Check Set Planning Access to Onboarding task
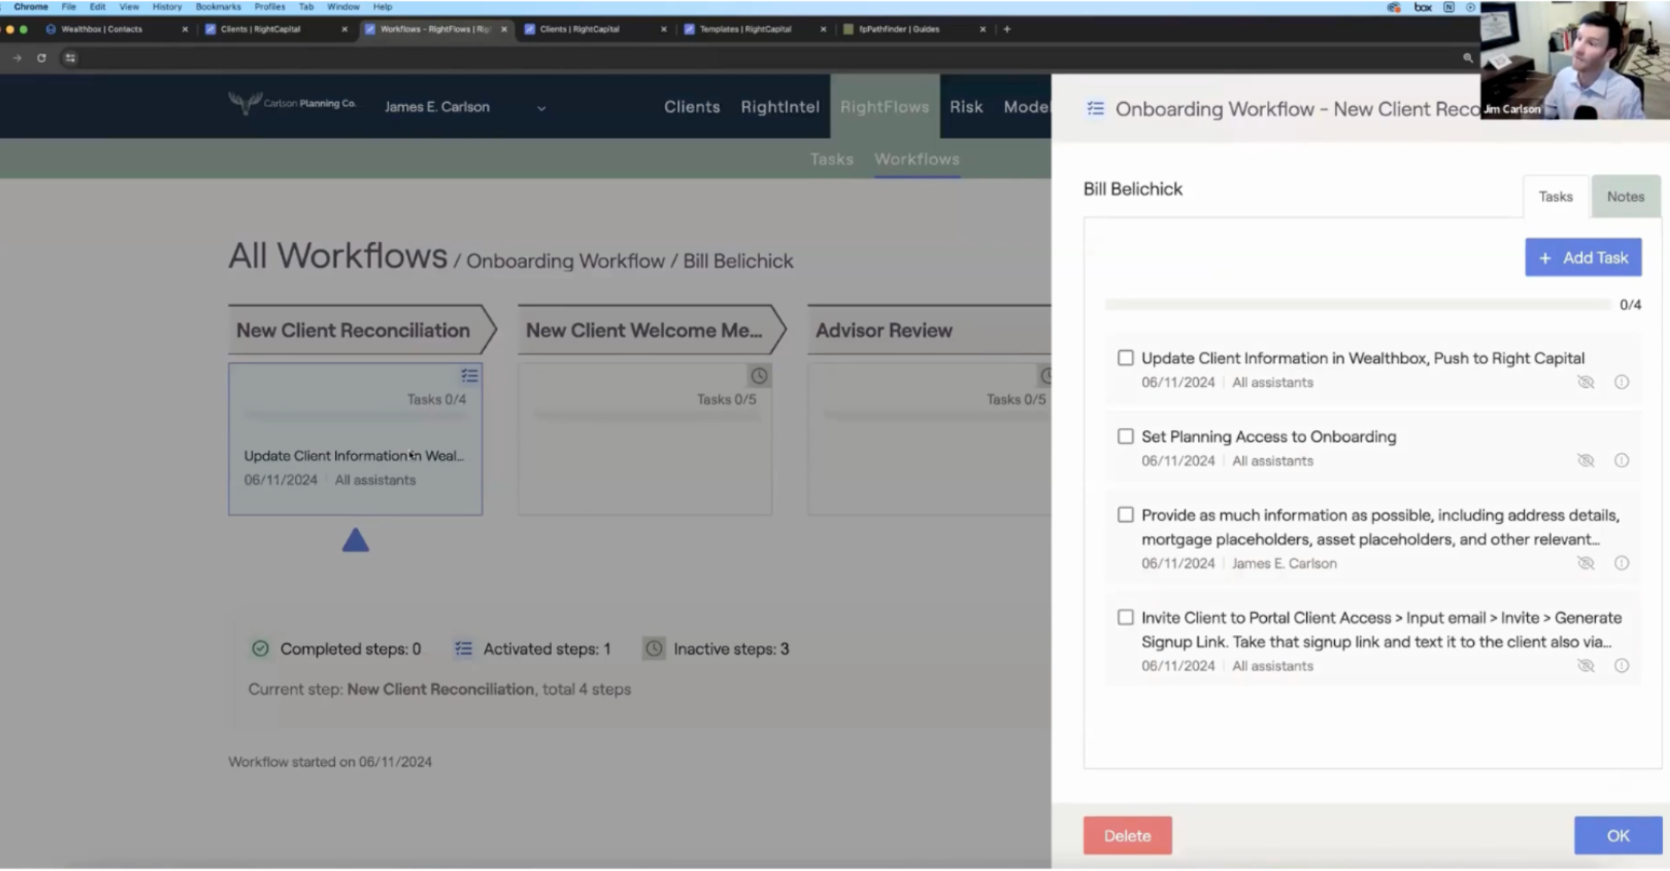This screenshot has width=1670, height=871. click(1125, 436)
